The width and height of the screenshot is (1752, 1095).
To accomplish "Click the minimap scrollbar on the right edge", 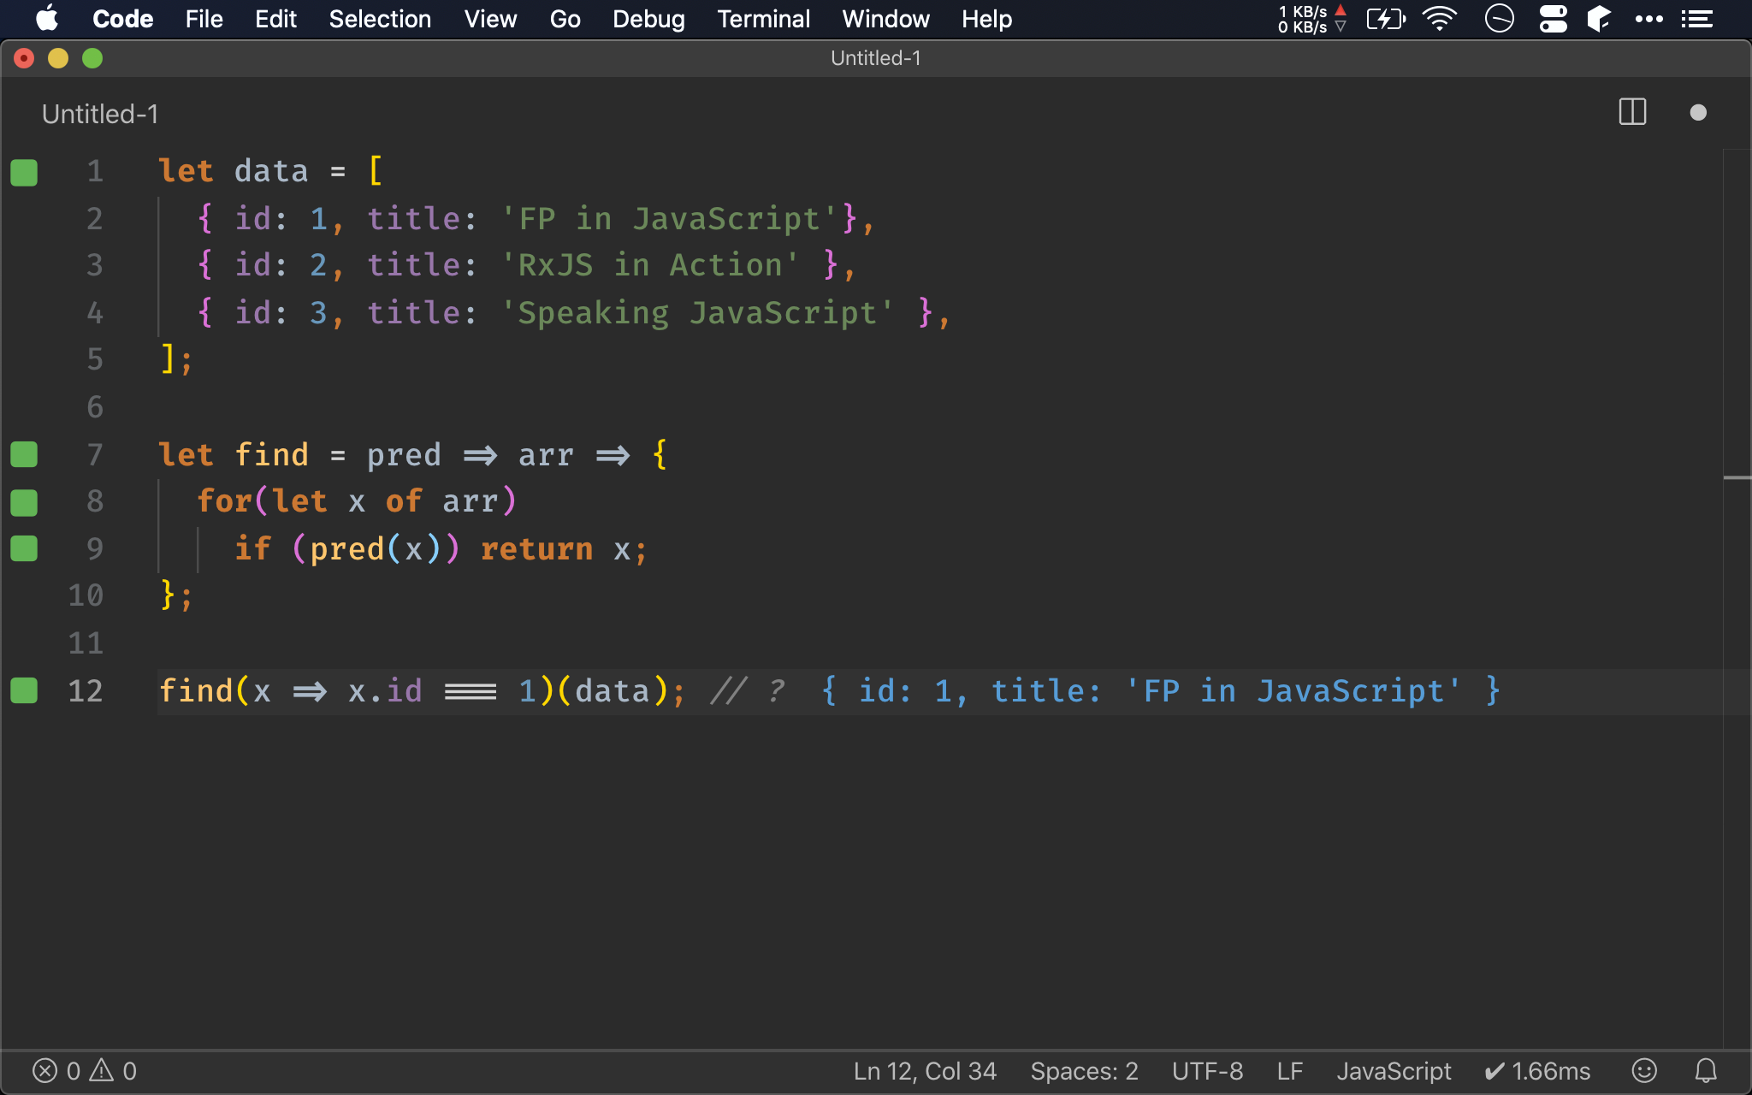I will [1737, 599].
